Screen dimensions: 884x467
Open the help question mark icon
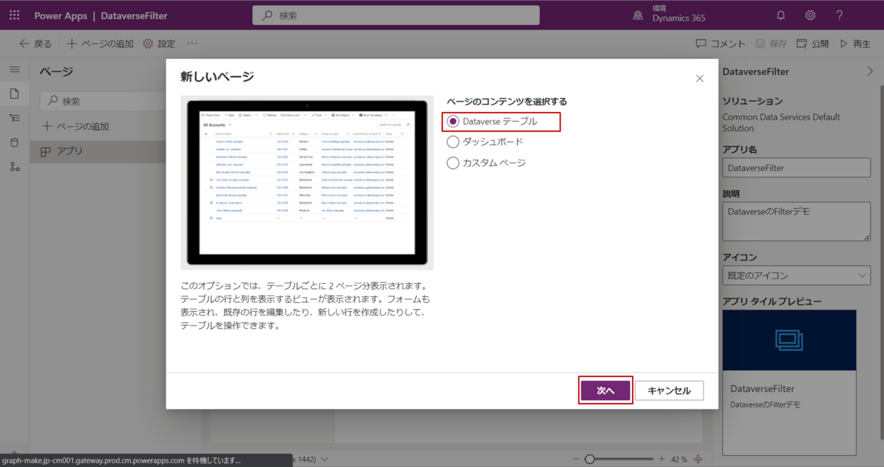[839, 15]
